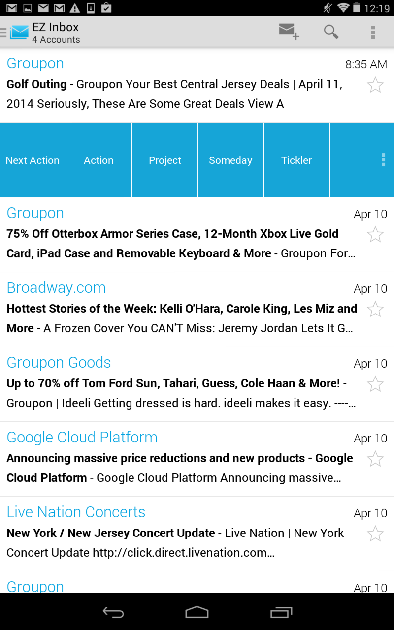Select the Tickler category
Image resolution: width=394 pixels, height=630 pixels.
click(296, 160)
